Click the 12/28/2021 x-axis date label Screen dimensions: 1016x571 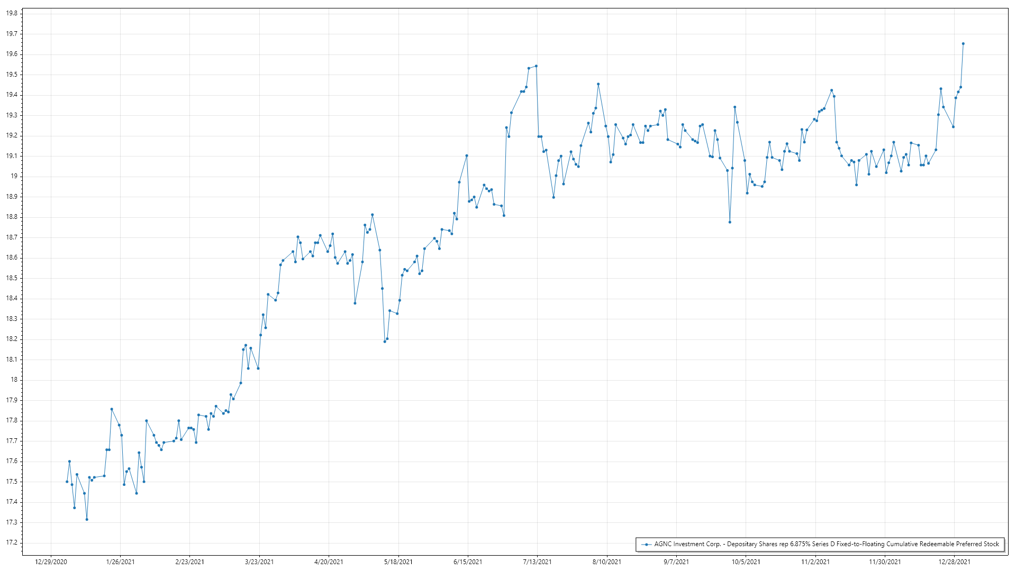coord(954,561)
